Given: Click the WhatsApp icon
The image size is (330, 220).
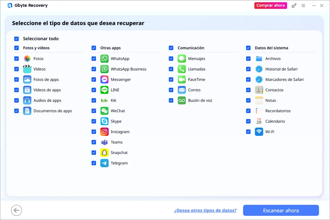Looking at the screenshot, I should click(x=104, y=59).
